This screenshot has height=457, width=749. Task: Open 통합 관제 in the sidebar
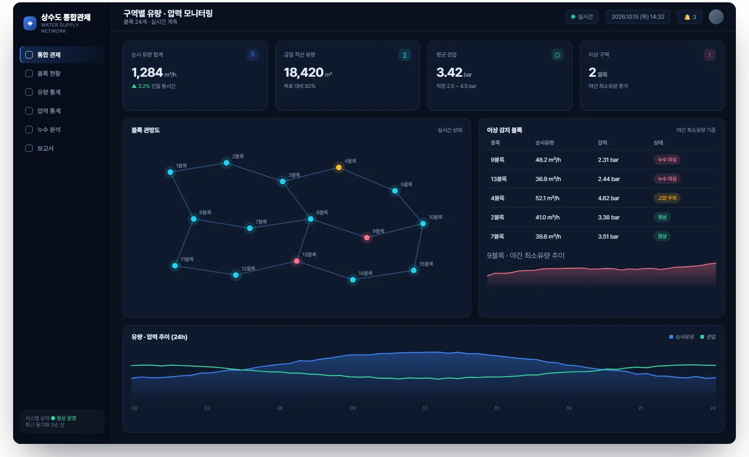[x=62, y=55]
